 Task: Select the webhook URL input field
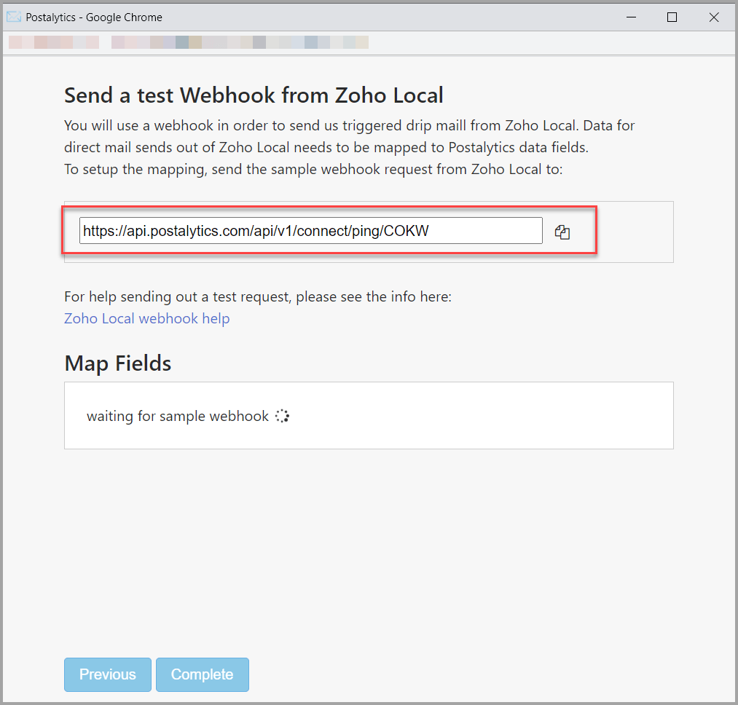point(310,231)
